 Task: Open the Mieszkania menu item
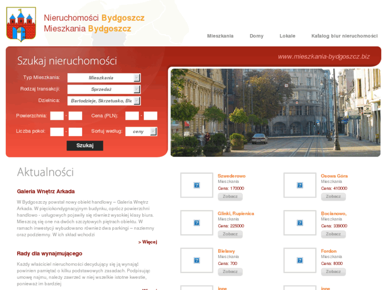tap(220, 36)
